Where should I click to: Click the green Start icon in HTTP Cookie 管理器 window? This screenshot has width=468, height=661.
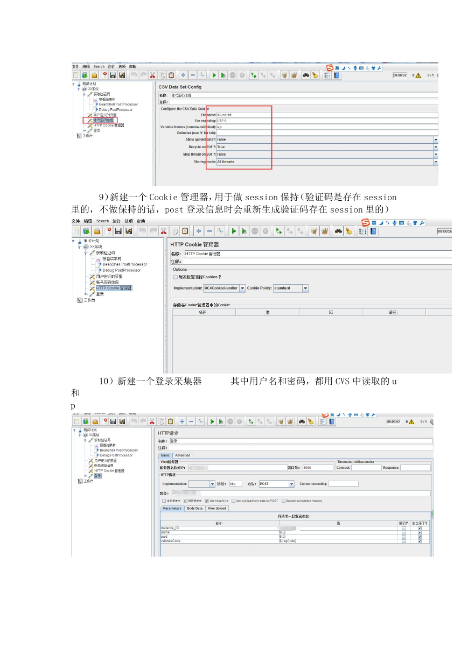tap(234, 231)
